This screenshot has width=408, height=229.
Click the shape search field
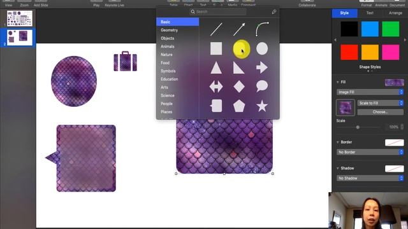tap(218, 11)
